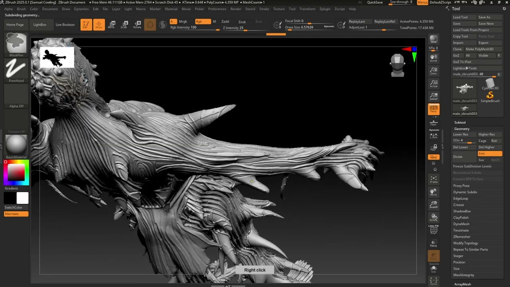Select the SimpleBrush tool icon
510x287 pixels.
pos(490,97)
